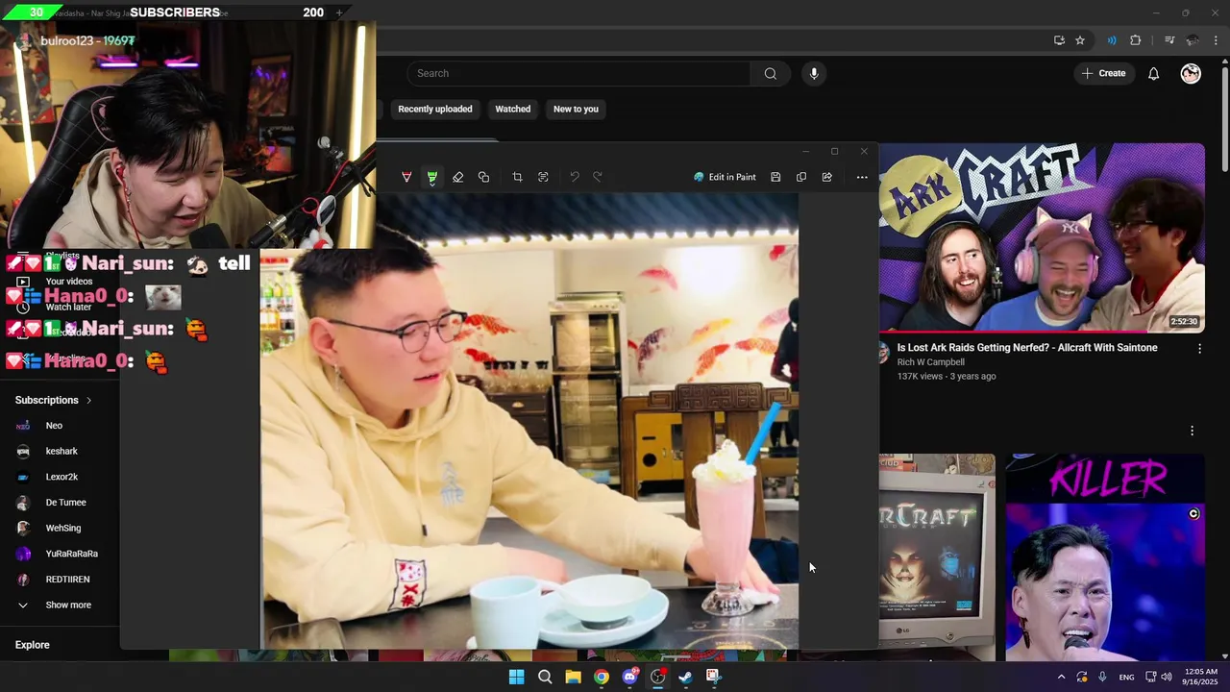Open video title 'Is Lost Ark Raids Getting Nerfed?'
1230x692 pixels.
[1027, 348]
